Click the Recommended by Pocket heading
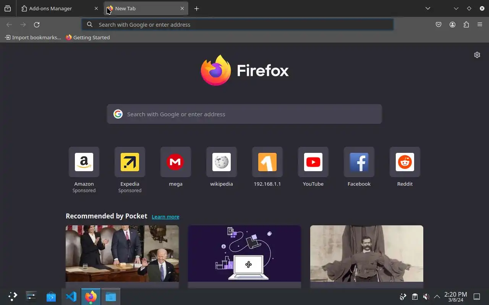 (x=106, y=216)
